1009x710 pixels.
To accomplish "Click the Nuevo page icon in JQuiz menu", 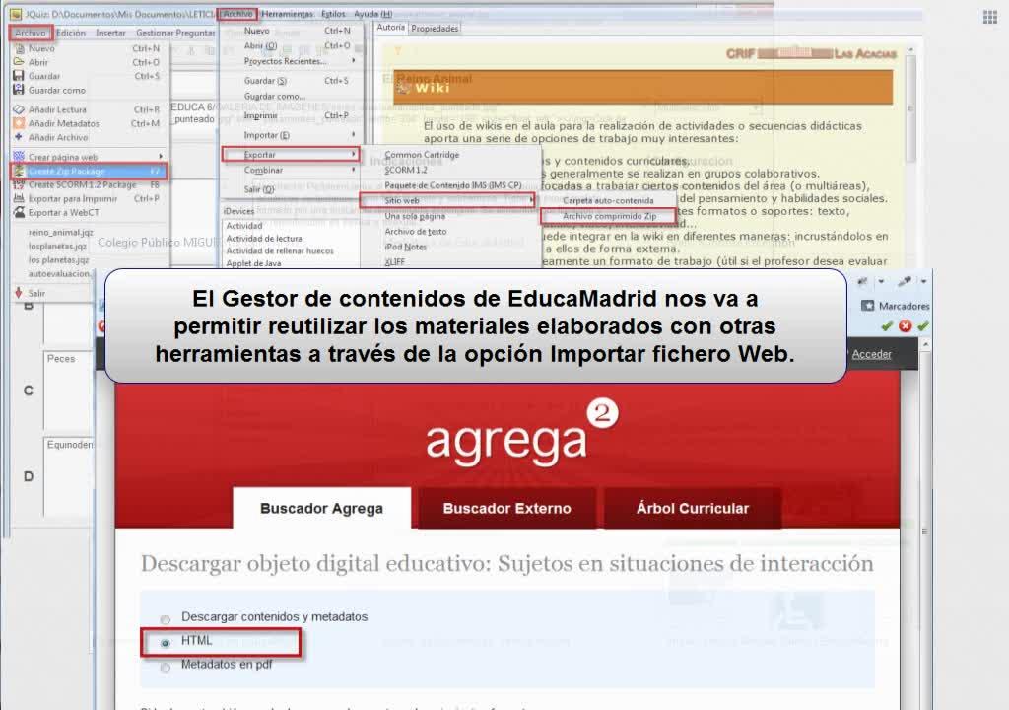I will tap(20, 48).
